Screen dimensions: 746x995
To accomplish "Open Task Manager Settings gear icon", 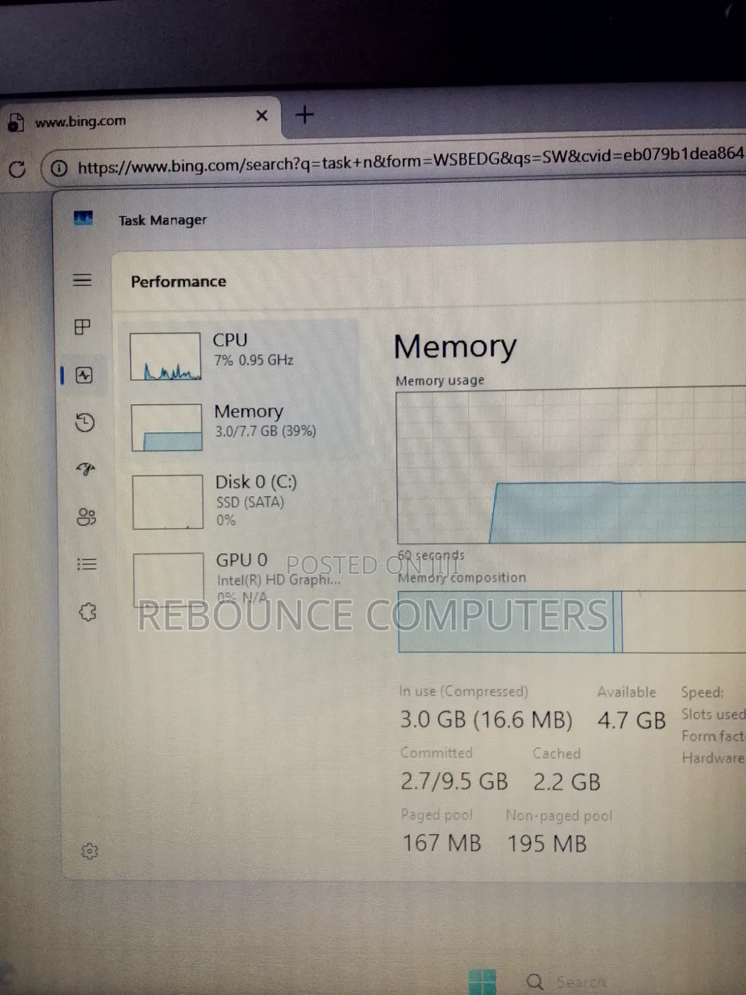I will point(90,851).
